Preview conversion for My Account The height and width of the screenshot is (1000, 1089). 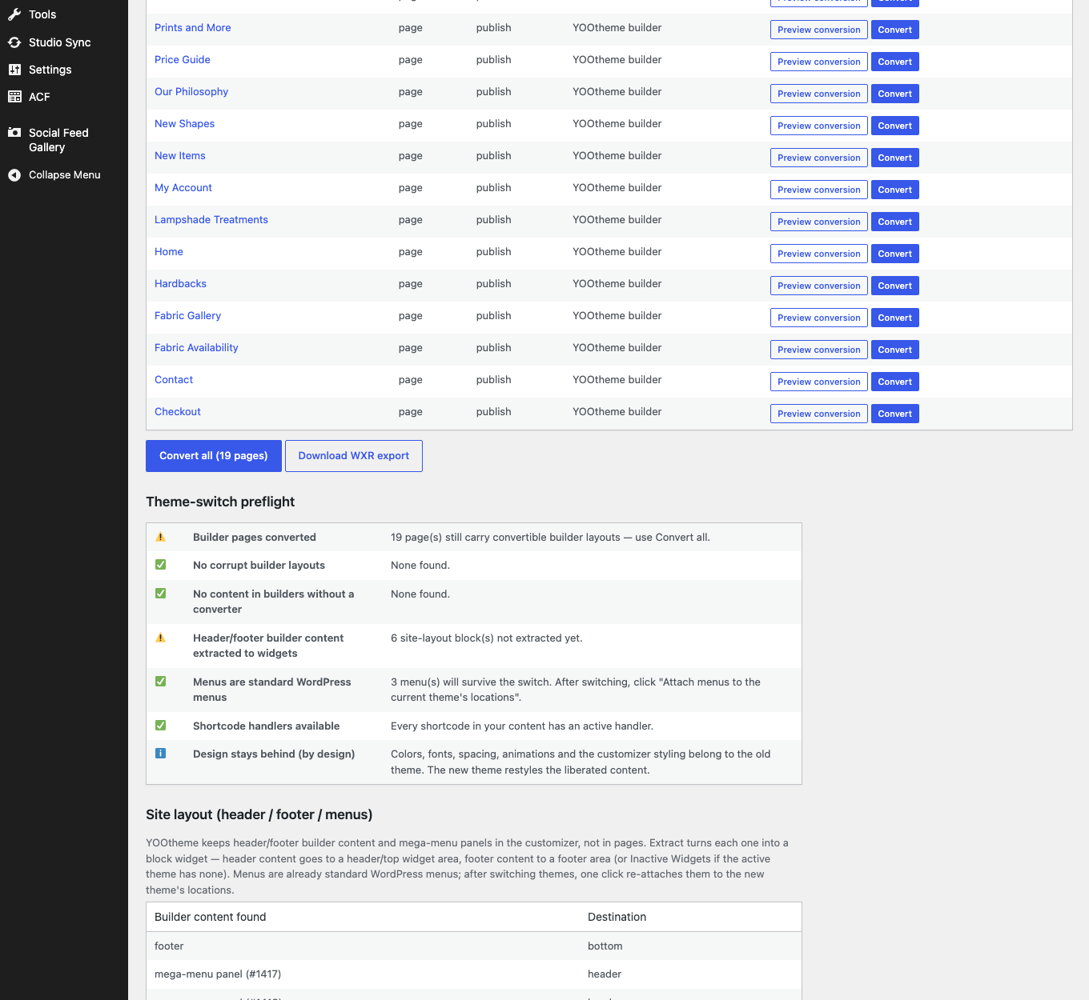pyautogui.click(x=818, y=190)
